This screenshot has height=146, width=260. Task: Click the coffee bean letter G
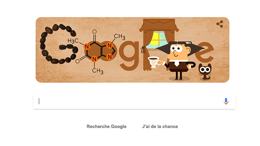pyautogui.click(x=58, y=44)
